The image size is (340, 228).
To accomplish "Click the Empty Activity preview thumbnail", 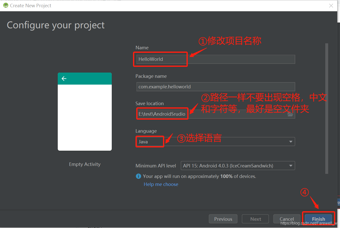I will (85, 112).
